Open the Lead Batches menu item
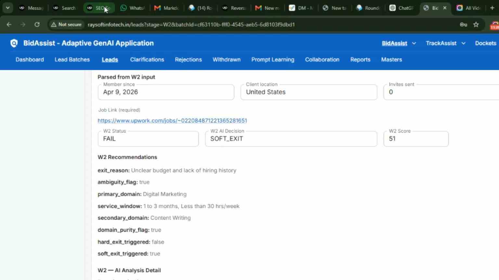499x280 pixels. (72, 60)
